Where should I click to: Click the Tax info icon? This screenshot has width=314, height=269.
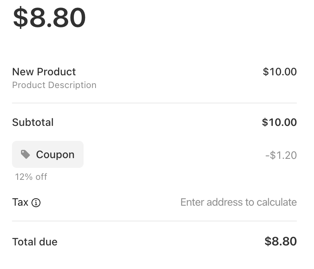tap(36, 203)
